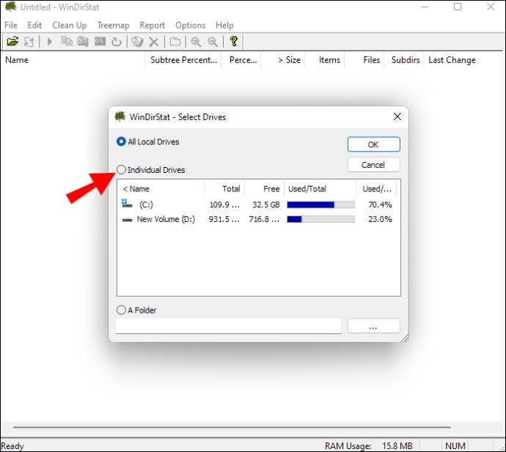506x452 pixels.
Task: Click the 109.9 total size value
Action: point(224,204)
